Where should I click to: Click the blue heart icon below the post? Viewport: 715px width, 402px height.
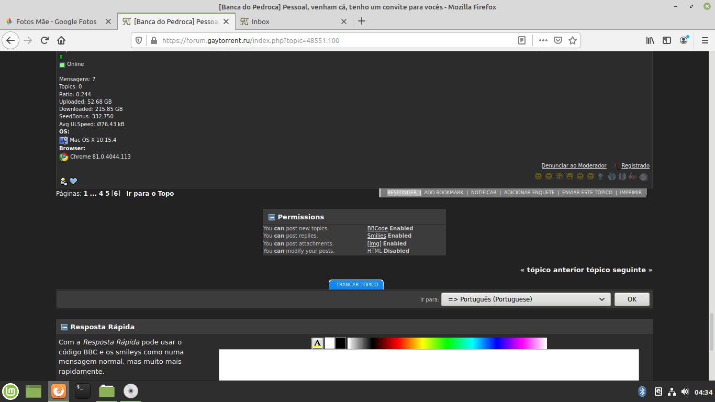coord(73,181)
